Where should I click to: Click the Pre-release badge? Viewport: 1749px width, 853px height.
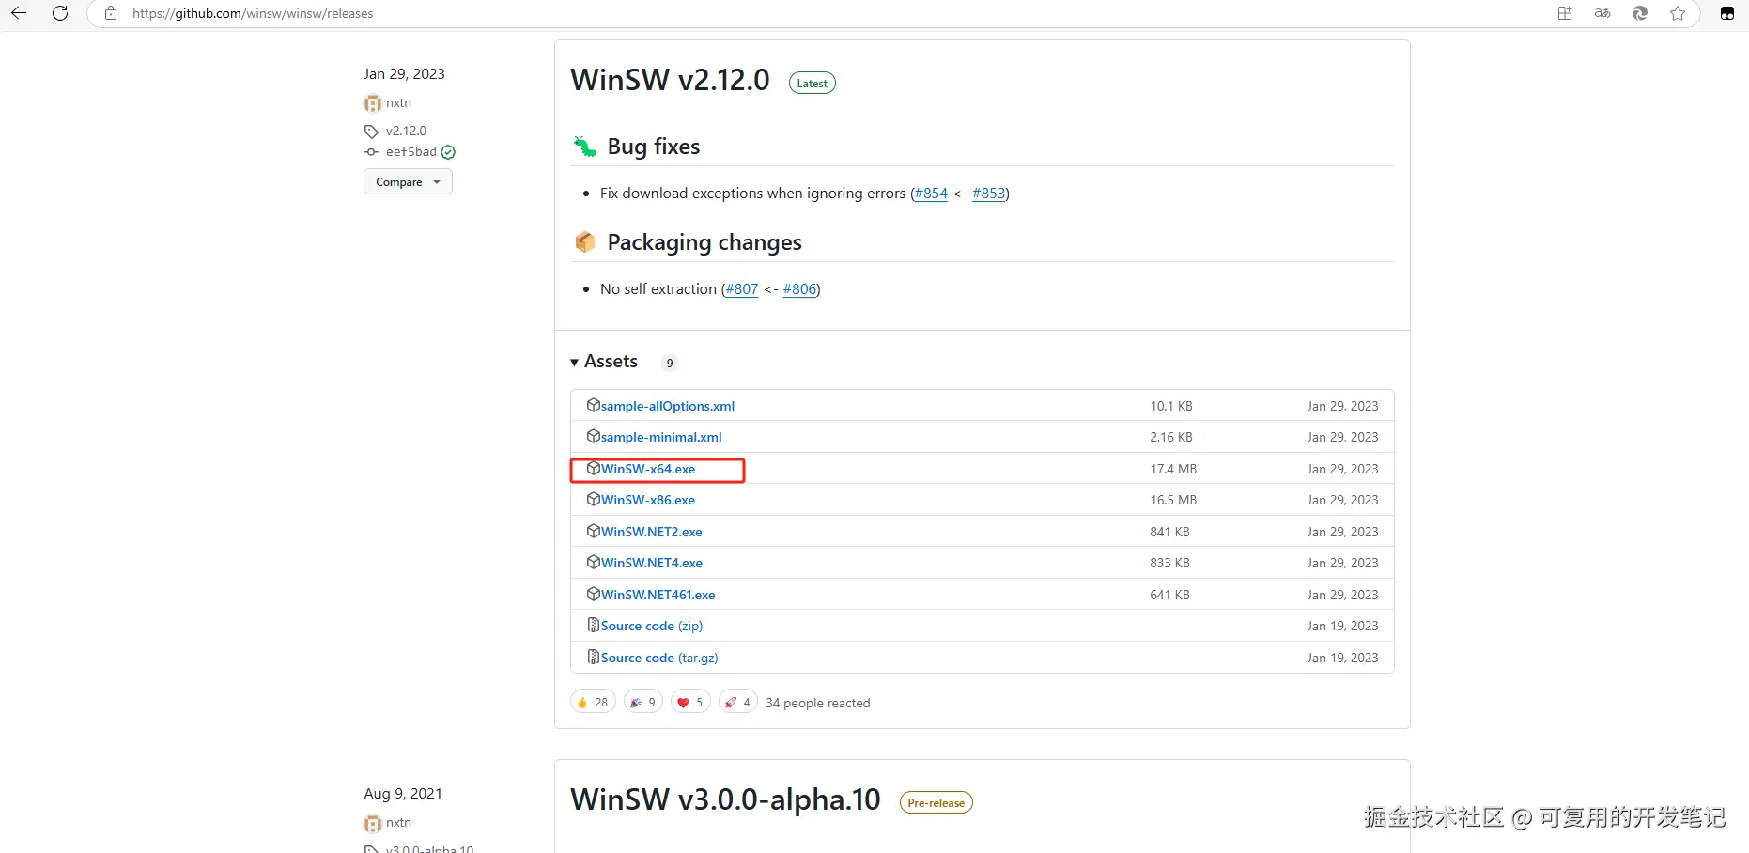click(x=936, y=803)
